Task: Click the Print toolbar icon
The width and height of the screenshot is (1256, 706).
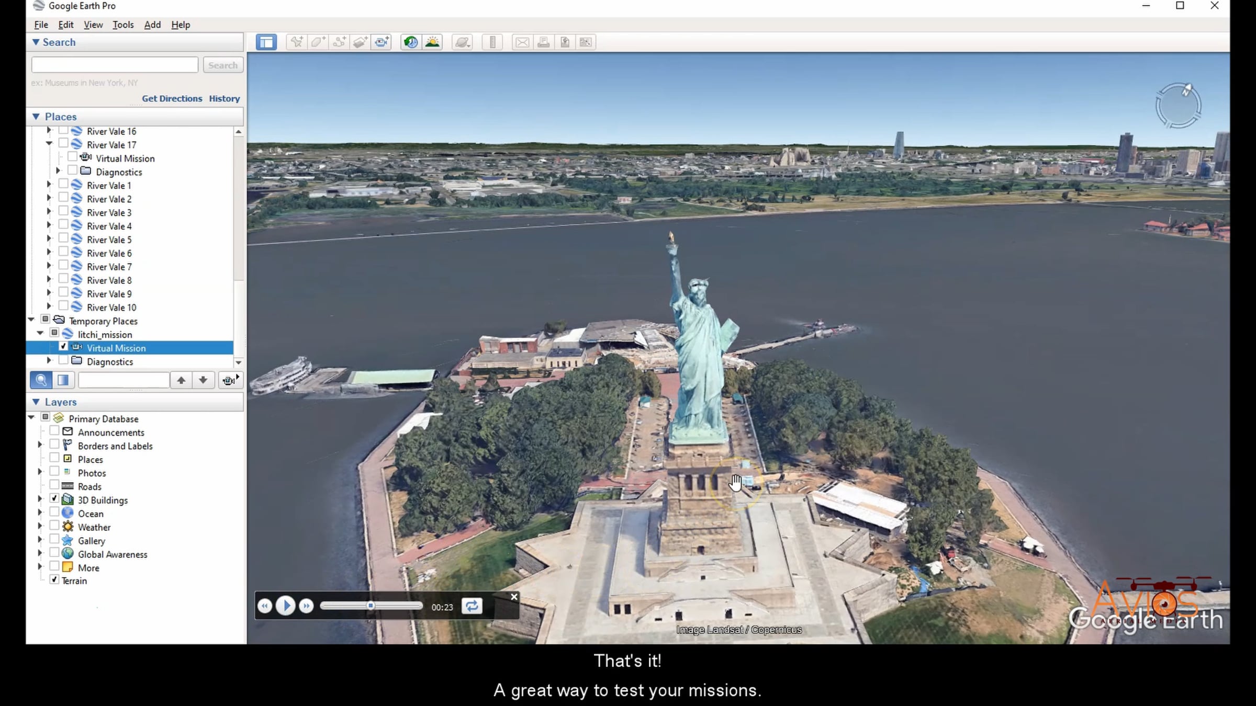Action: [x=544, y=42]
